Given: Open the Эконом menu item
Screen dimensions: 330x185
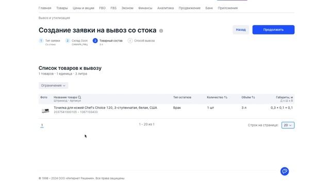Looking at the screenshot, I should point(127,8).
